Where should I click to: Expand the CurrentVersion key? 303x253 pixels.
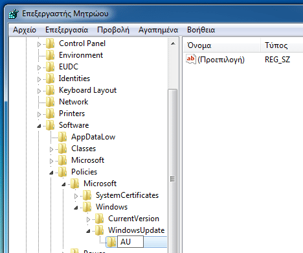(88, 219)
